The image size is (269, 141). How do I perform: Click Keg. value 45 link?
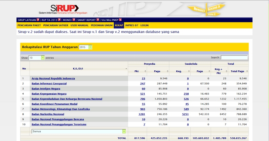pos(187,104)
